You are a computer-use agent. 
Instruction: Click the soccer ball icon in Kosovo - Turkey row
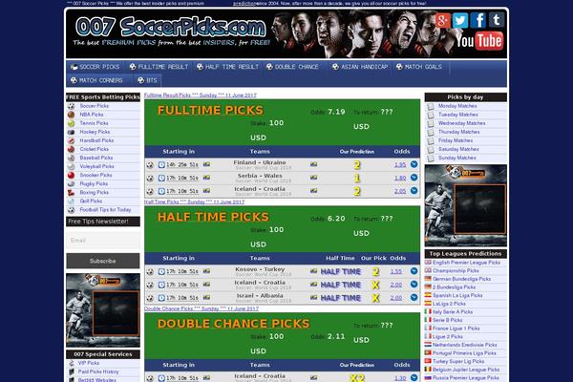(150, 271)
